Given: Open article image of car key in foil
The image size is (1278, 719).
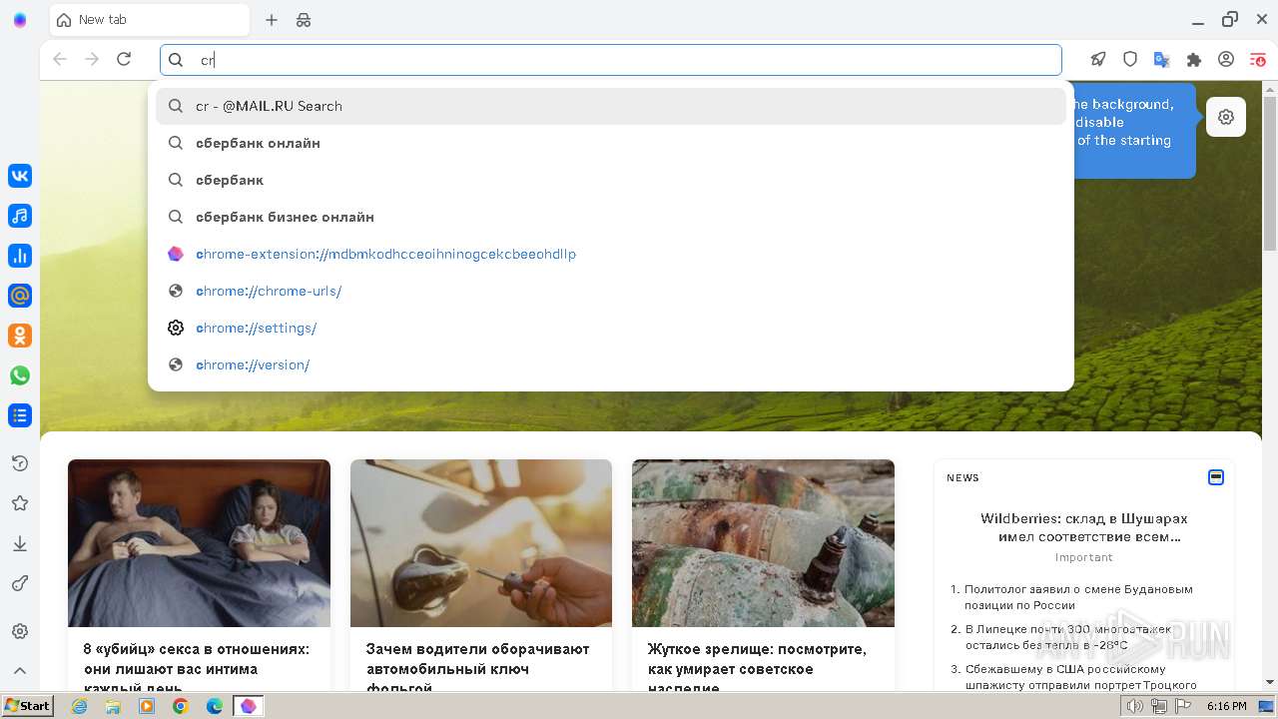Looking at the screenshot, I should pos(481,543).
